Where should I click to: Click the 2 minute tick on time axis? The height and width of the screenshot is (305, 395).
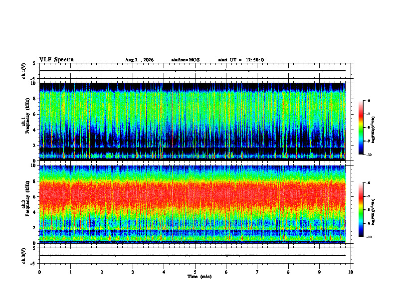[102, 272]
